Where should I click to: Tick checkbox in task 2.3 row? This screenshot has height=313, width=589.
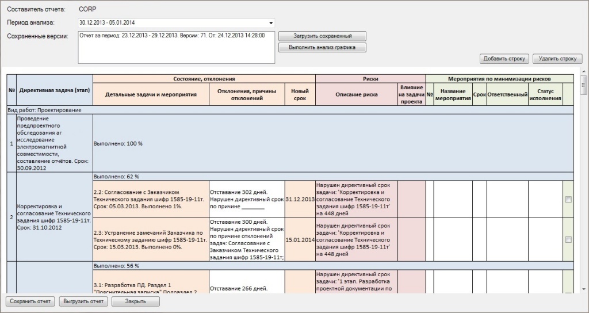568,240
